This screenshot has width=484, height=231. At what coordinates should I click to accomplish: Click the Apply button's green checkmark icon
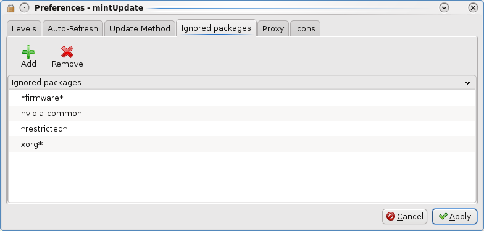pyautogui.click(x=443, y=216)
